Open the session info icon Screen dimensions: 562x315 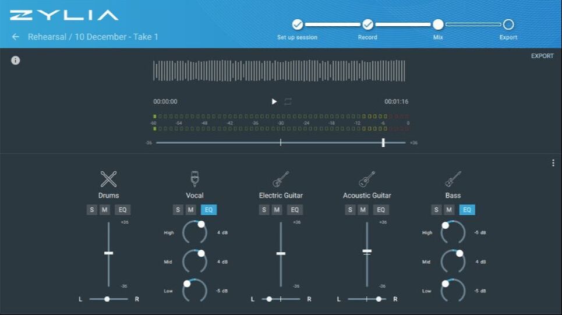click(15, 60)
